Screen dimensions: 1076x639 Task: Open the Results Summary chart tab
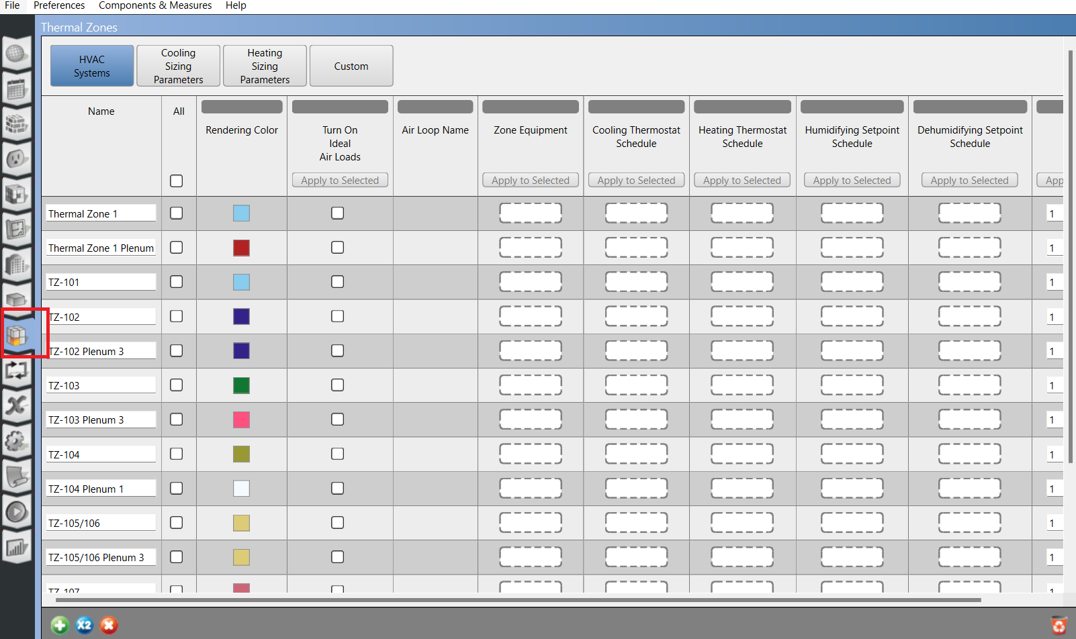click(17, 548)
